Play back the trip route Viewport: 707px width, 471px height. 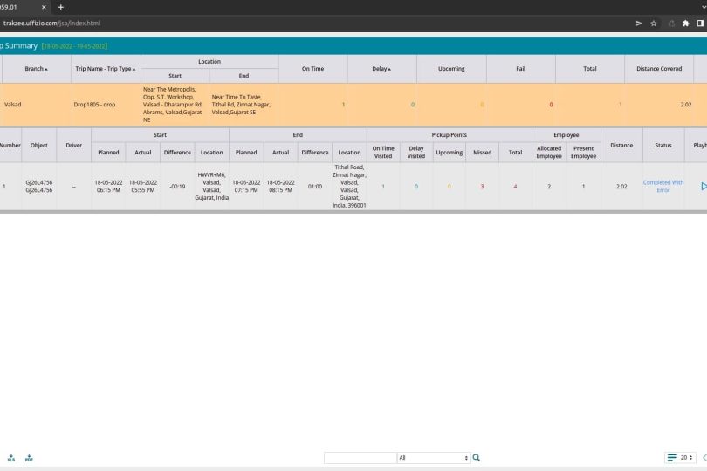[702, 186]
